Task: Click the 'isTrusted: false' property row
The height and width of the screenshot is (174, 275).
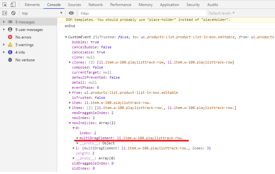Action: point(89,98)
